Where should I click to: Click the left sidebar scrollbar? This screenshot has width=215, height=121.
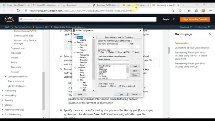tap(43, 91)
